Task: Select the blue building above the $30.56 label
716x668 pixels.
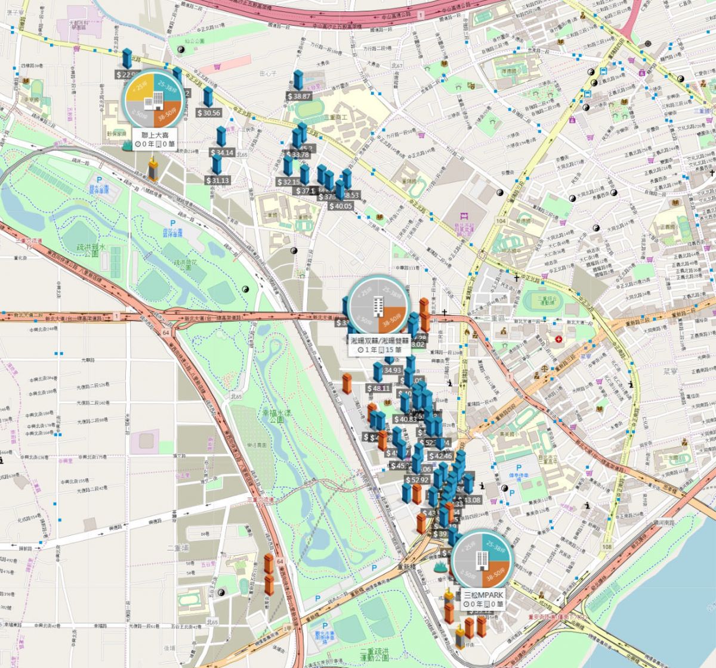Action: pos(208,98)
